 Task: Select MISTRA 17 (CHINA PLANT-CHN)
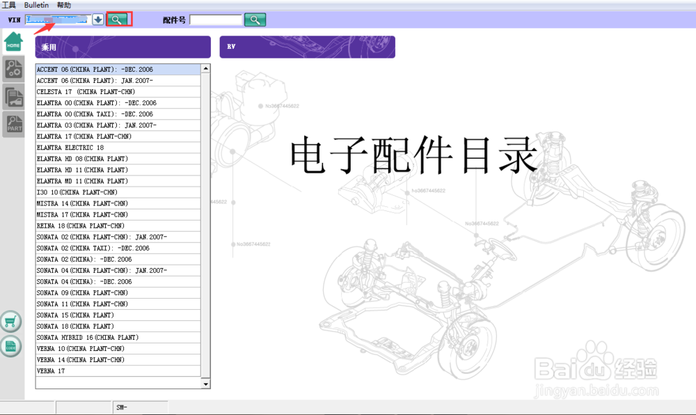118,214
